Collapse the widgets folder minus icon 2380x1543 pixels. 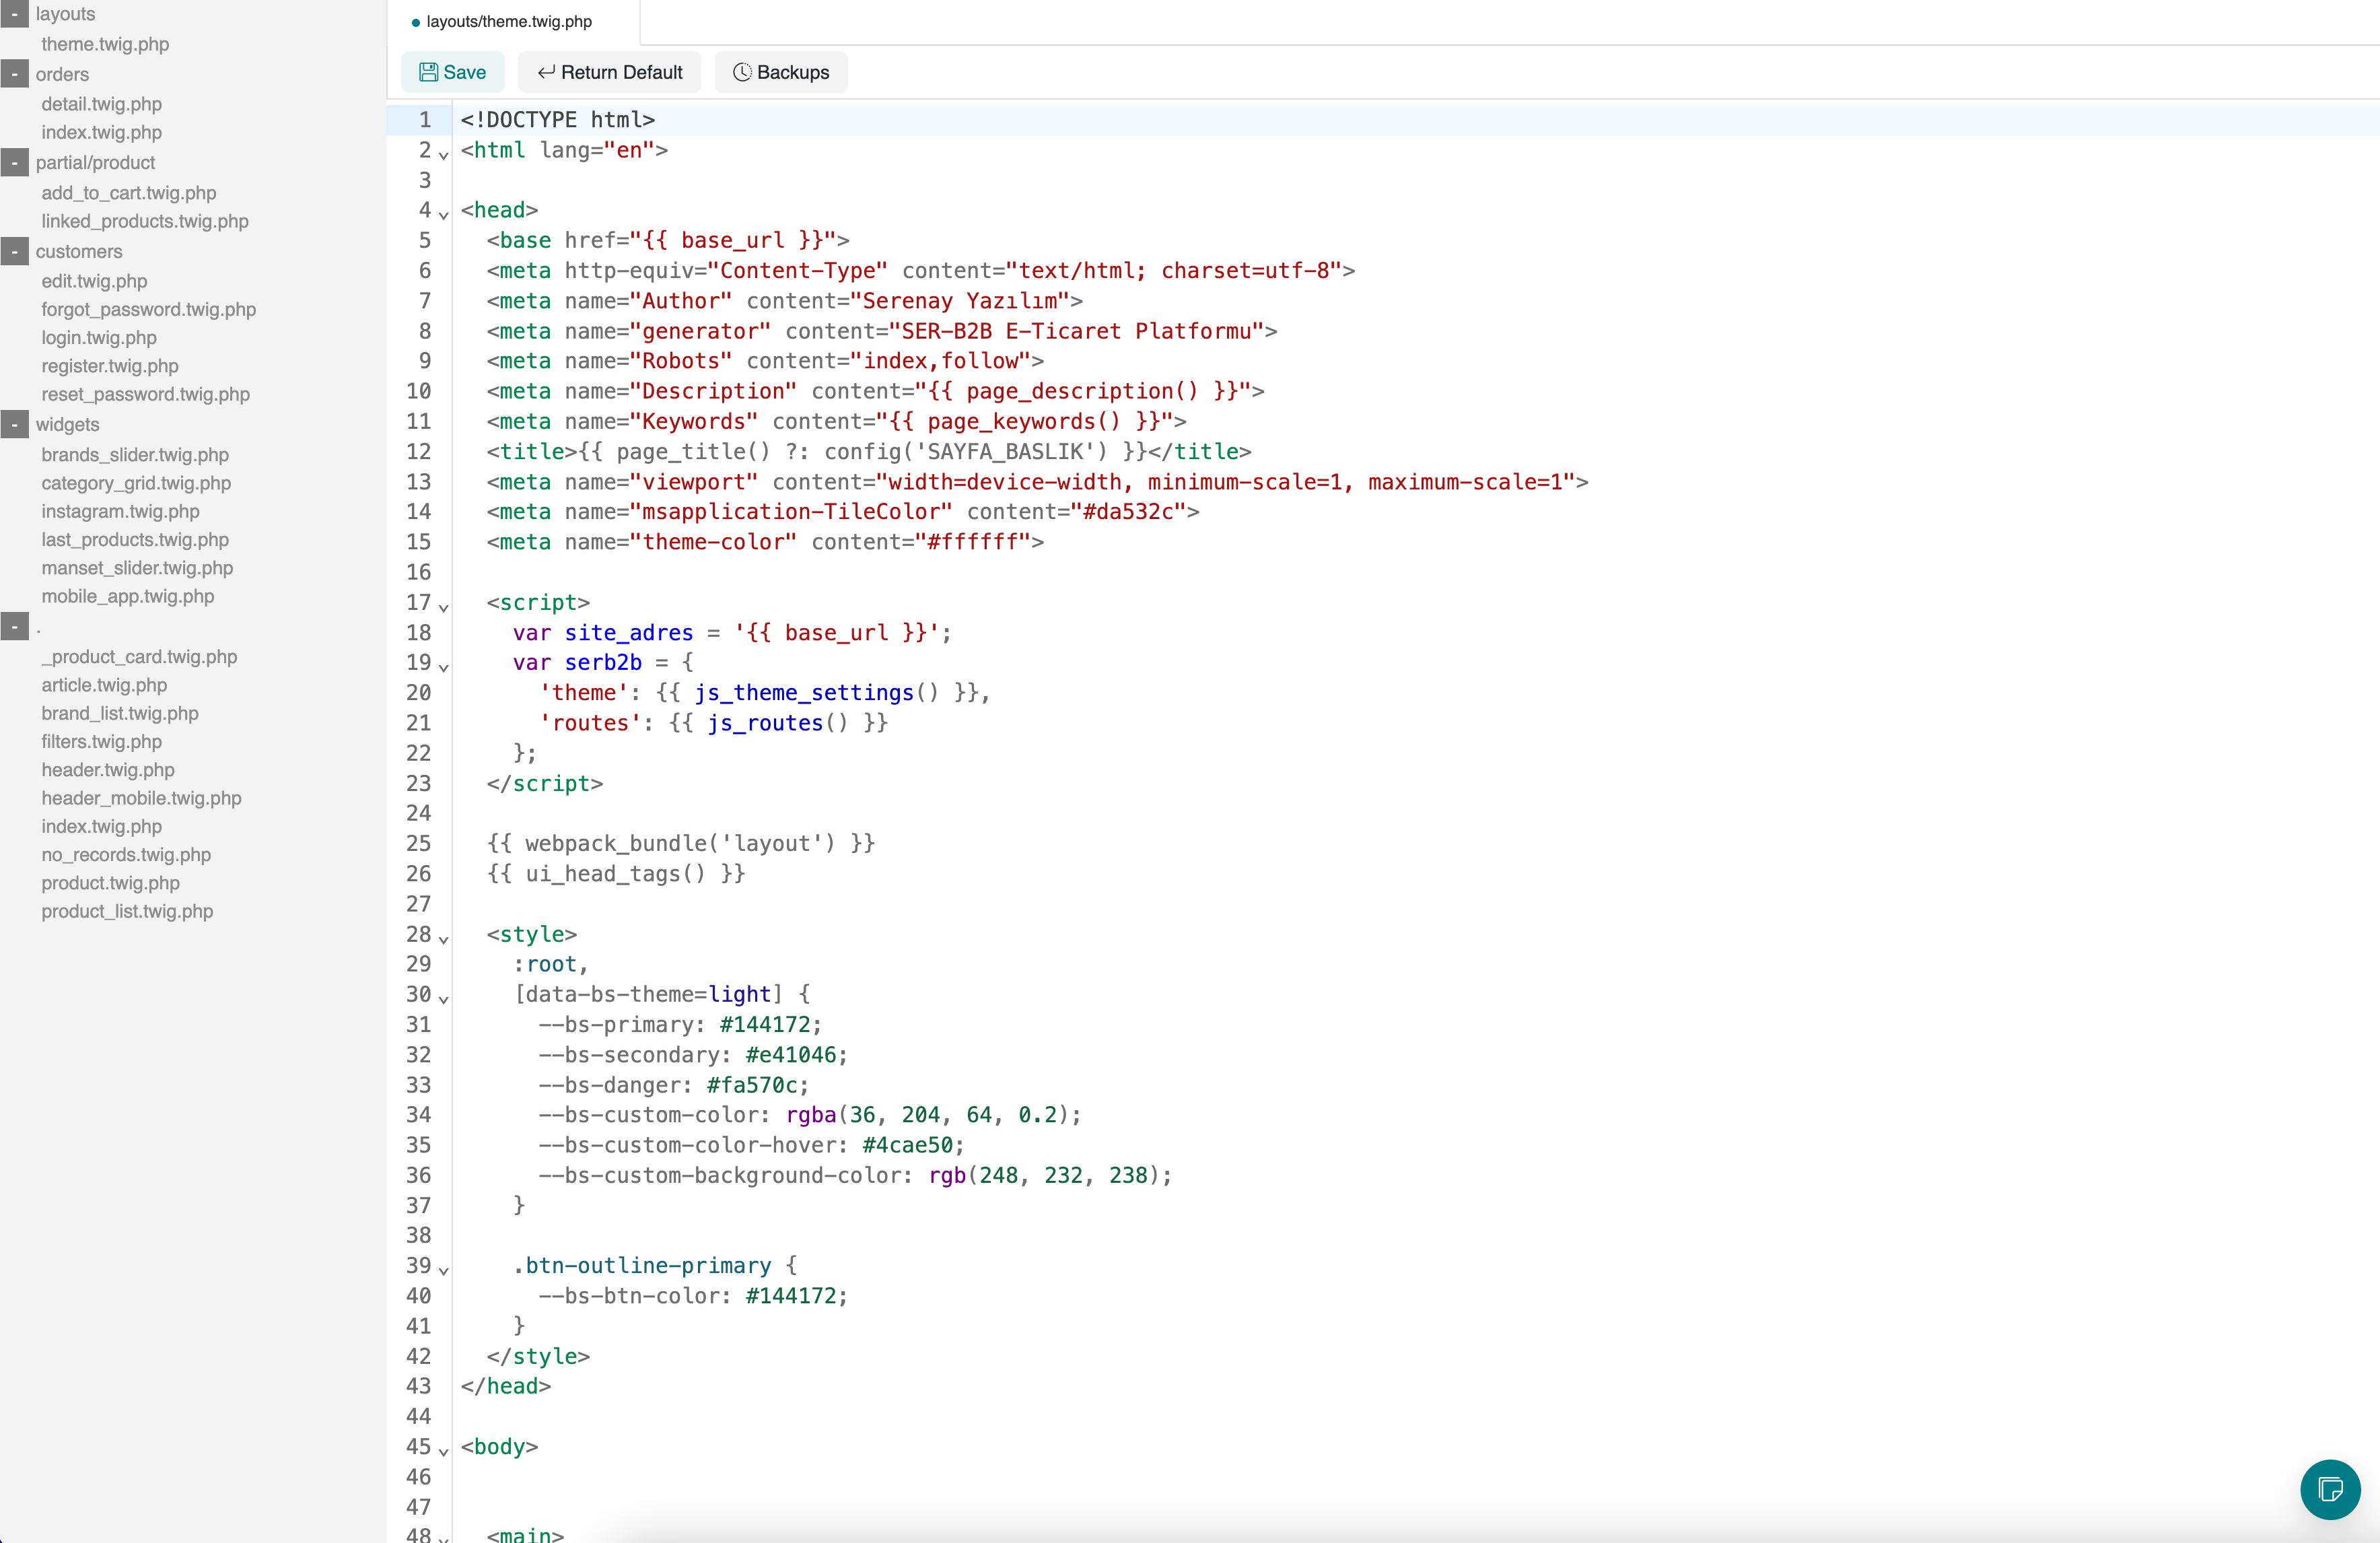coord(14,424)
